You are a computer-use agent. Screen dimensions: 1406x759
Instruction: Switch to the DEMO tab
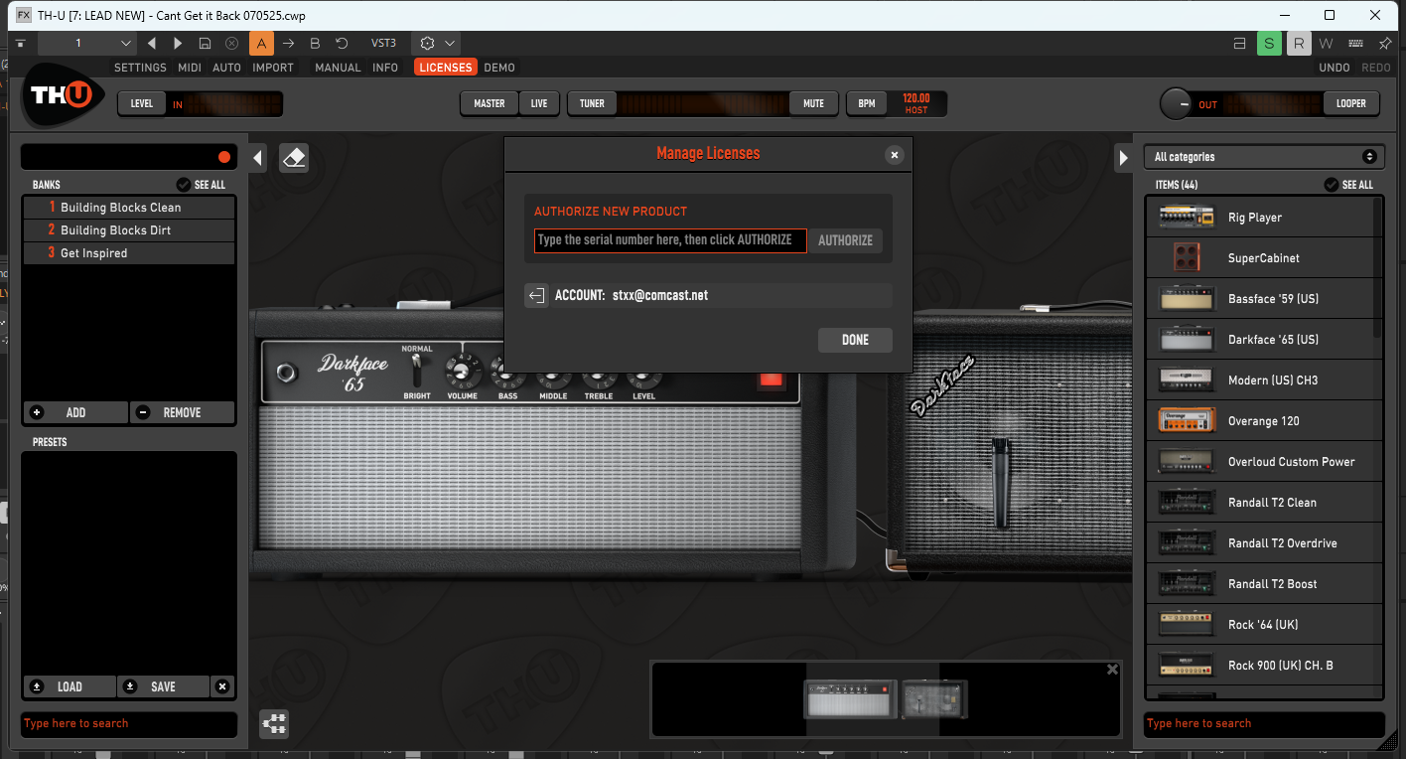pyautogui.click(x=499, y=68)
